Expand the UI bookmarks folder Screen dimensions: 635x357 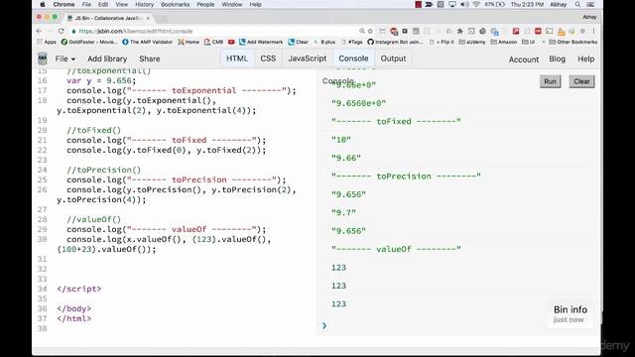click(x=529, y=42)
